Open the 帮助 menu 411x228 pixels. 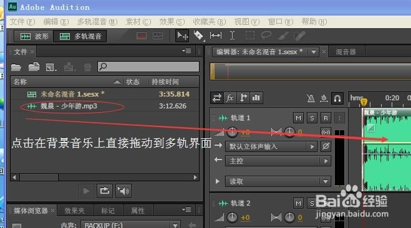click(314, 21)
